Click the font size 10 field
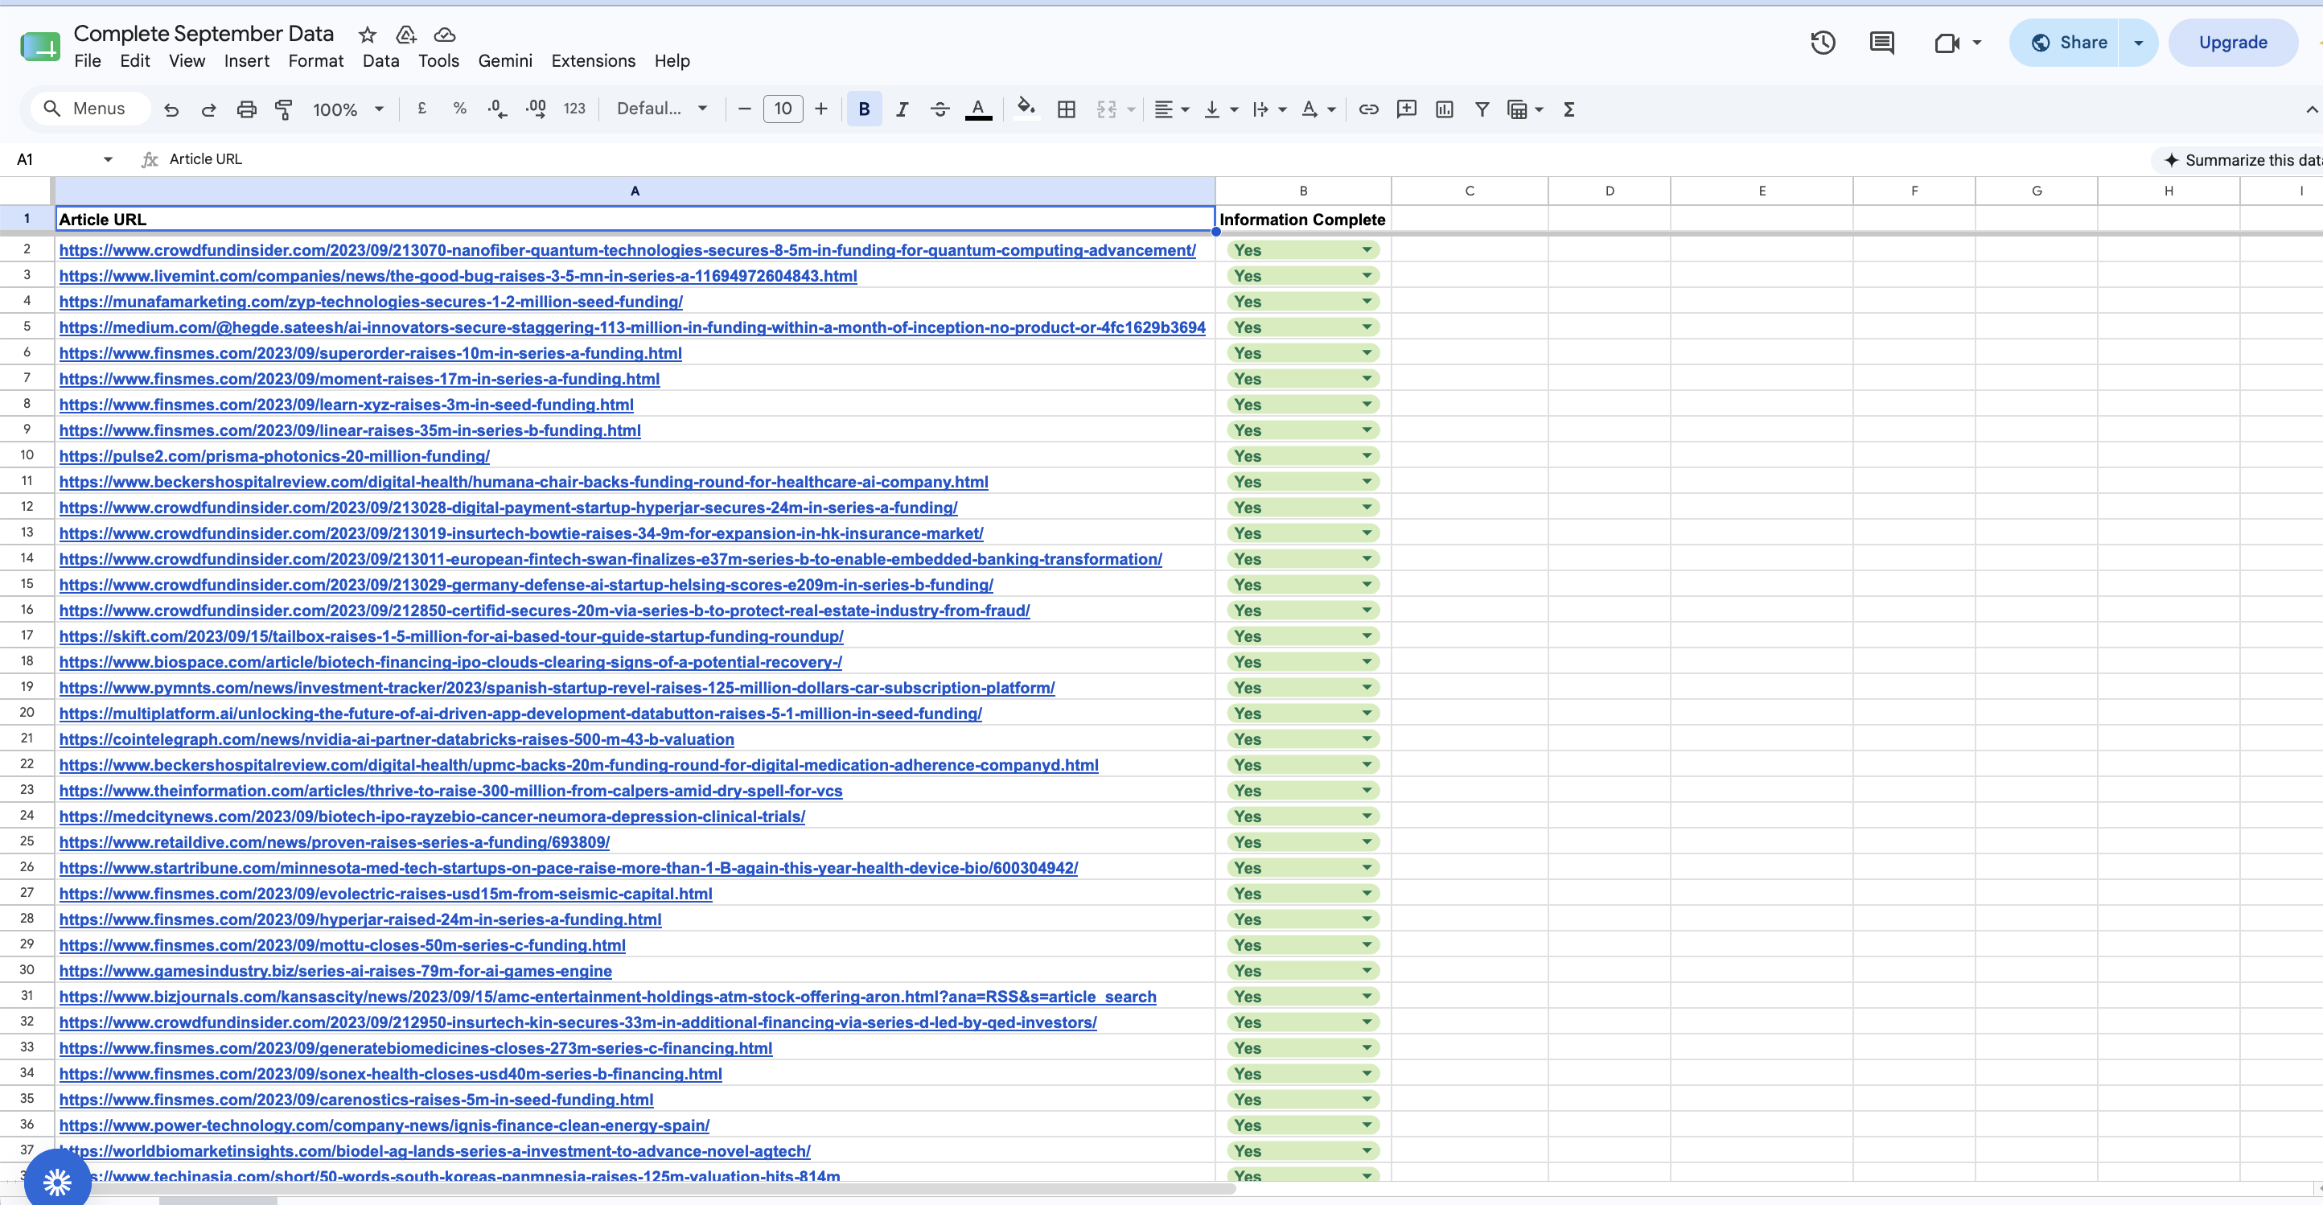 pyautogui.click(x=783, y=109)
